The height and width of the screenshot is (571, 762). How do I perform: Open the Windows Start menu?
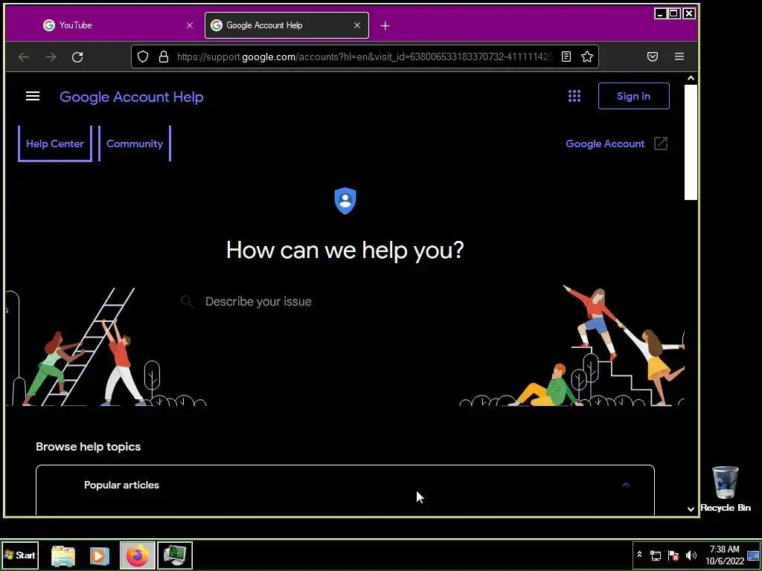point(20,555)
